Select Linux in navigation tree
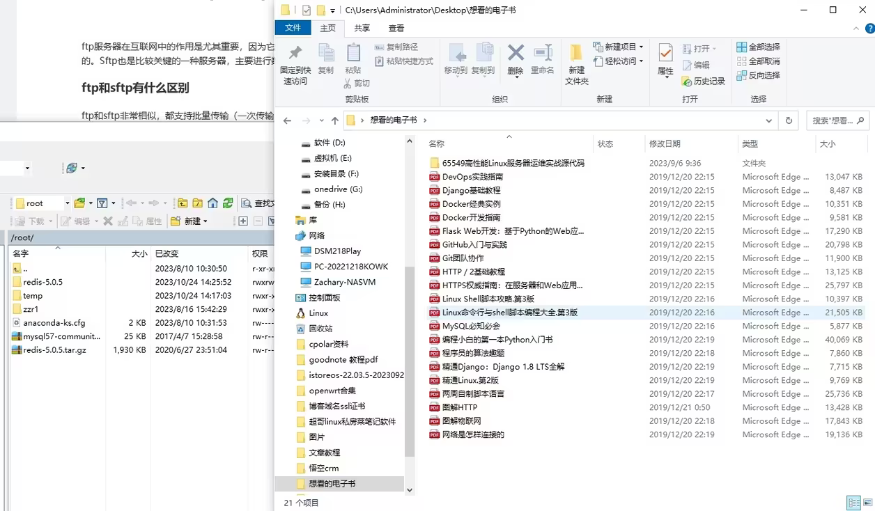Viewport: 875px width, 511px height. (x=318, y=313)
